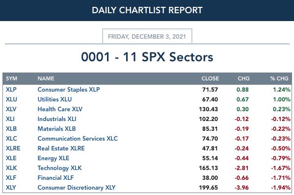294x195 pixels.
Task: Open the XLP symbol link
Action: tap(11, 90)
